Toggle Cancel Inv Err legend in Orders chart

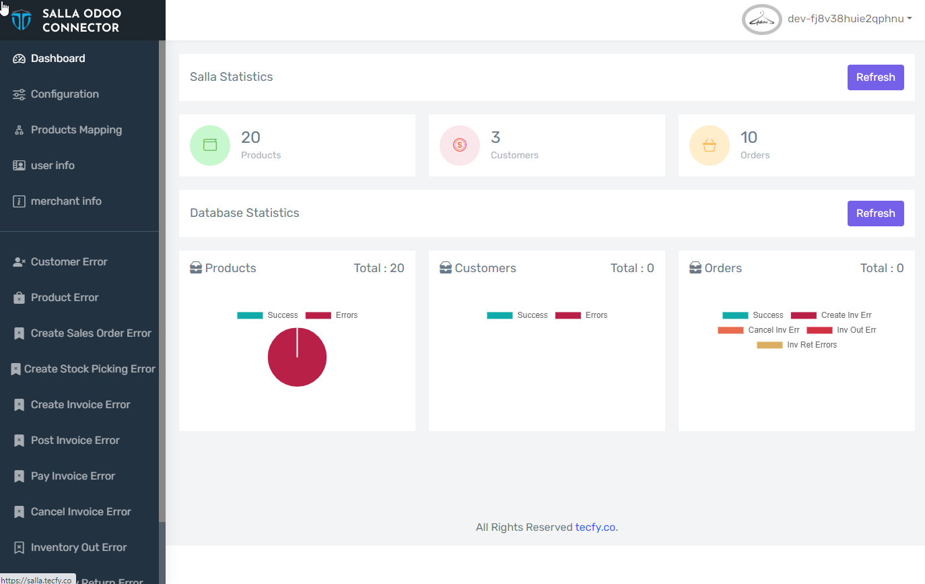tap(759, 330)
